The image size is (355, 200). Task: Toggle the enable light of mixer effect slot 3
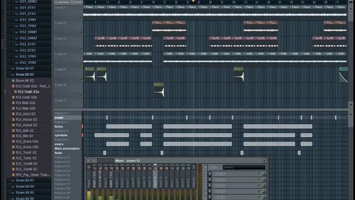(259, 186)
